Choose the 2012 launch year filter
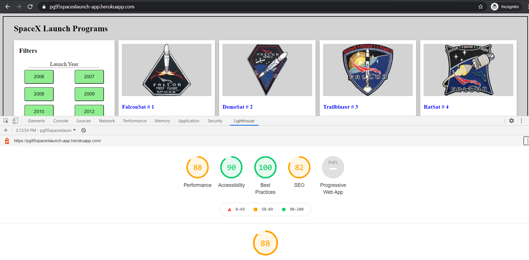This screenshot has width=529, height=260. 89,111
